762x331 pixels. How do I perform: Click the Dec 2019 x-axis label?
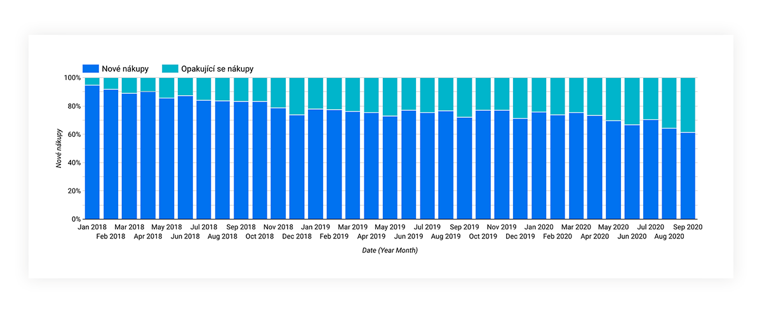click(x=521, y=237)
